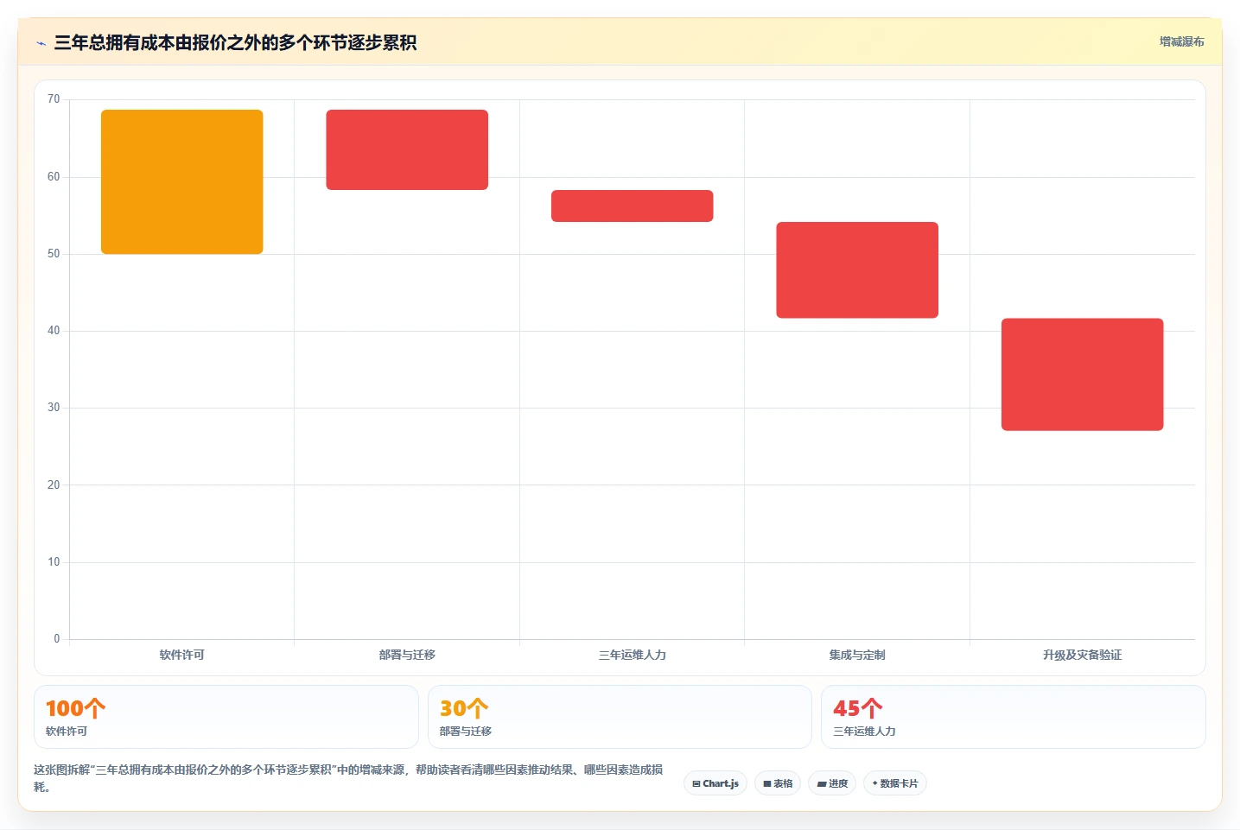Open the 30个 部署与迁移 data card
This screenshot has height=830, width=1240.
point(620,717)
